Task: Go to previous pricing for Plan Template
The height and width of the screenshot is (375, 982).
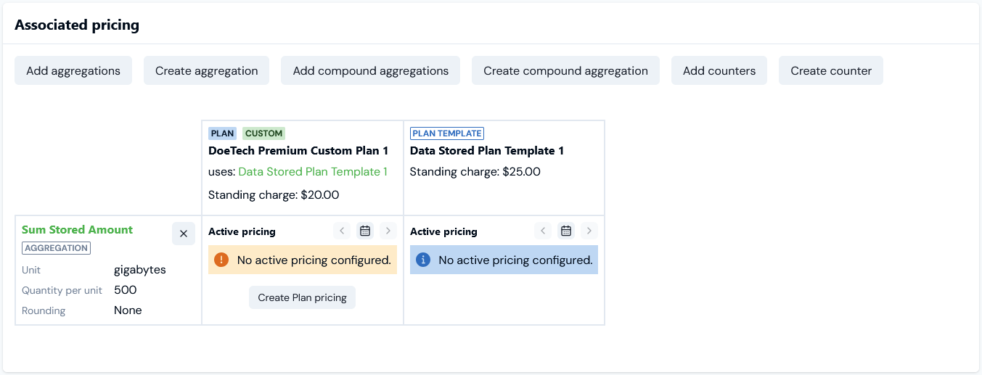Action: pos(543,231)
